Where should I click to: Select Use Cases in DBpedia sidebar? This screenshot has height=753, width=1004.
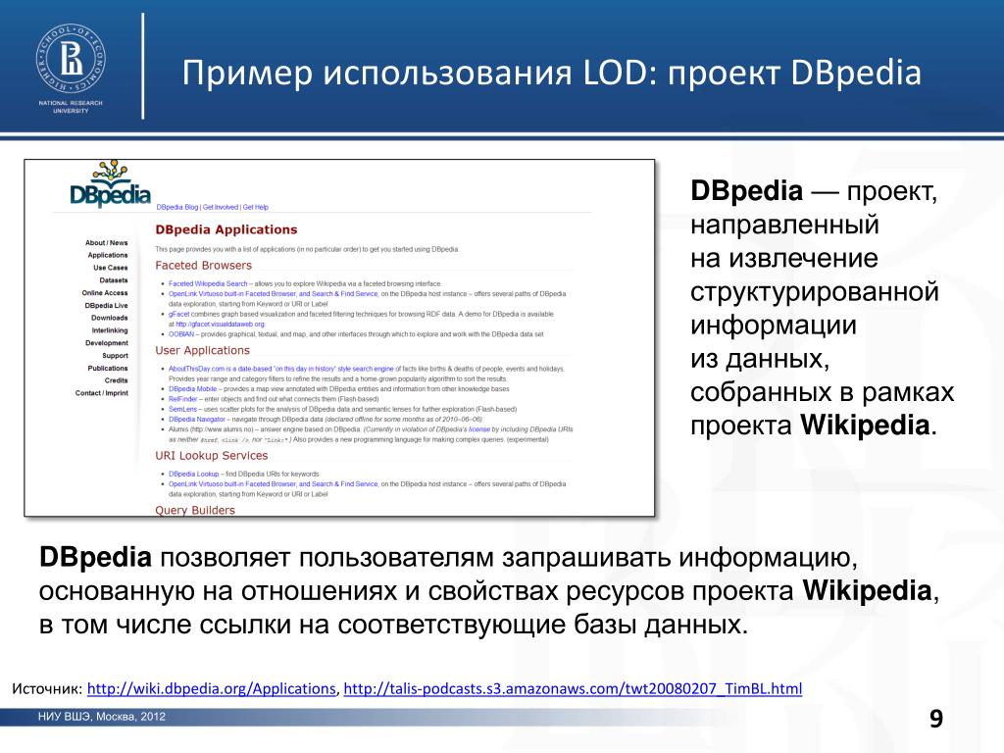(x=110, y=268)
